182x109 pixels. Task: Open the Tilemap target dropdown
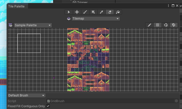(x=96, y=19)
